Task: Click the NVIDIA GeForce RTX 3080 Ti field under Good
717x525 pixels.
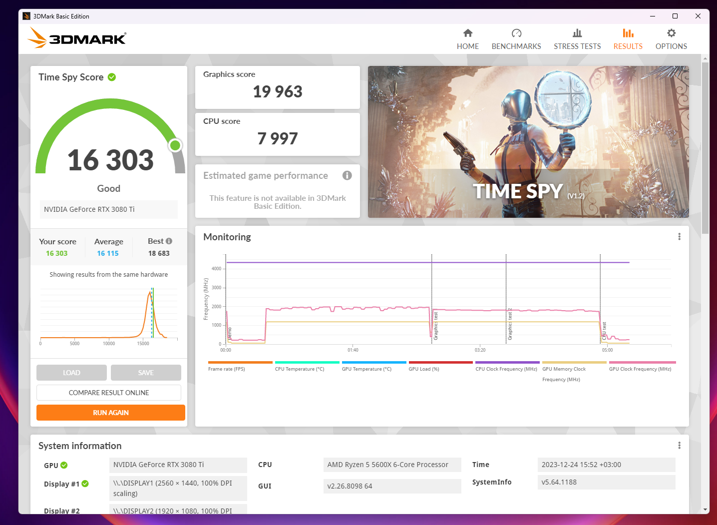Action: pos(109,209)
